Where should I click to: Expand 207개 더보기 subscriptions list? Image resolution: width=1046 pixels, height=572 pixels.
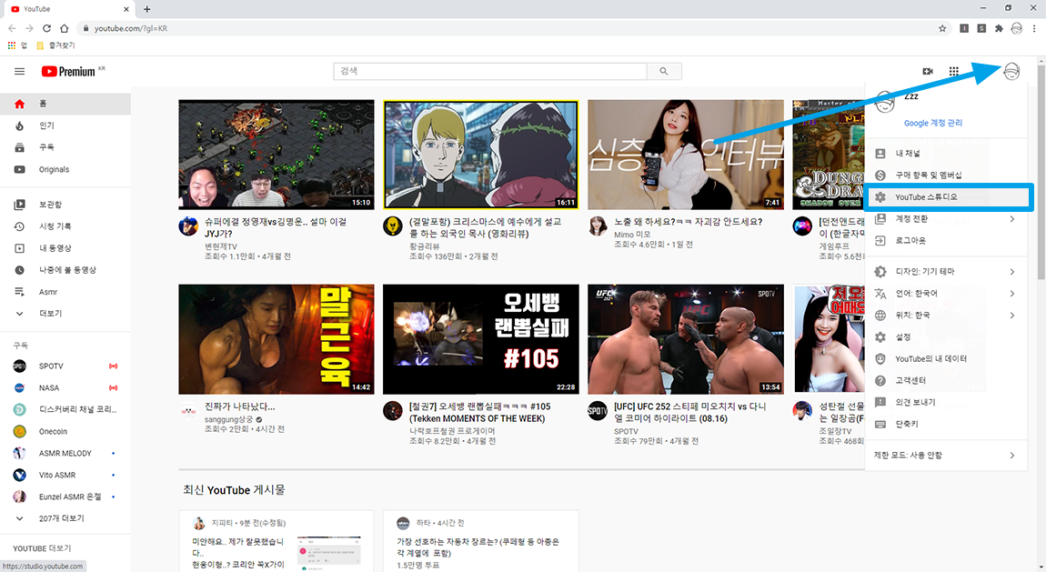coord(65,518)
